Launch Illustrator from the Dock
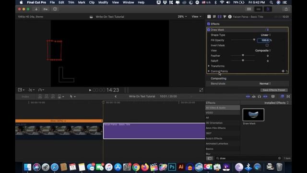Viewport: 307px width, 173px height. (x=181, y=167)
